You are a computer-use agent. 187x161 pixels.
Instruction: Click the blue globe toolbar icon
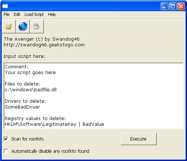(23, 27)
